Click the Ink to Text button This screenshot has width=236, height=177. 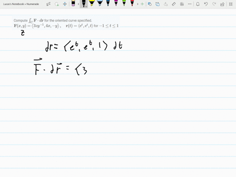(166, 4)
